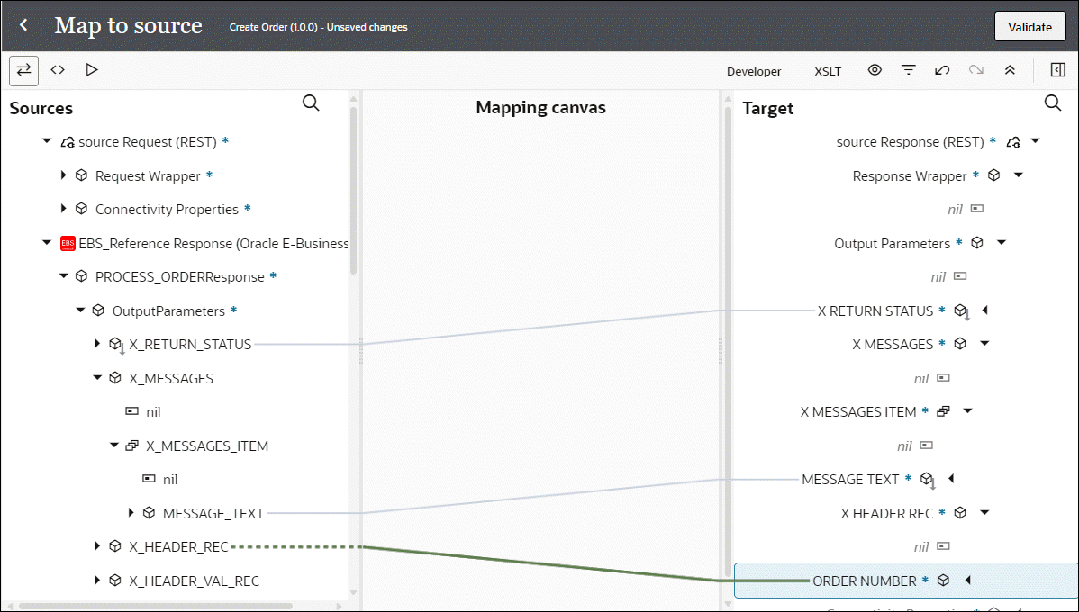Search the Target tree
Image resolution: width=1079 pixels, height=612 pixels.
(x=1053, y=103)
